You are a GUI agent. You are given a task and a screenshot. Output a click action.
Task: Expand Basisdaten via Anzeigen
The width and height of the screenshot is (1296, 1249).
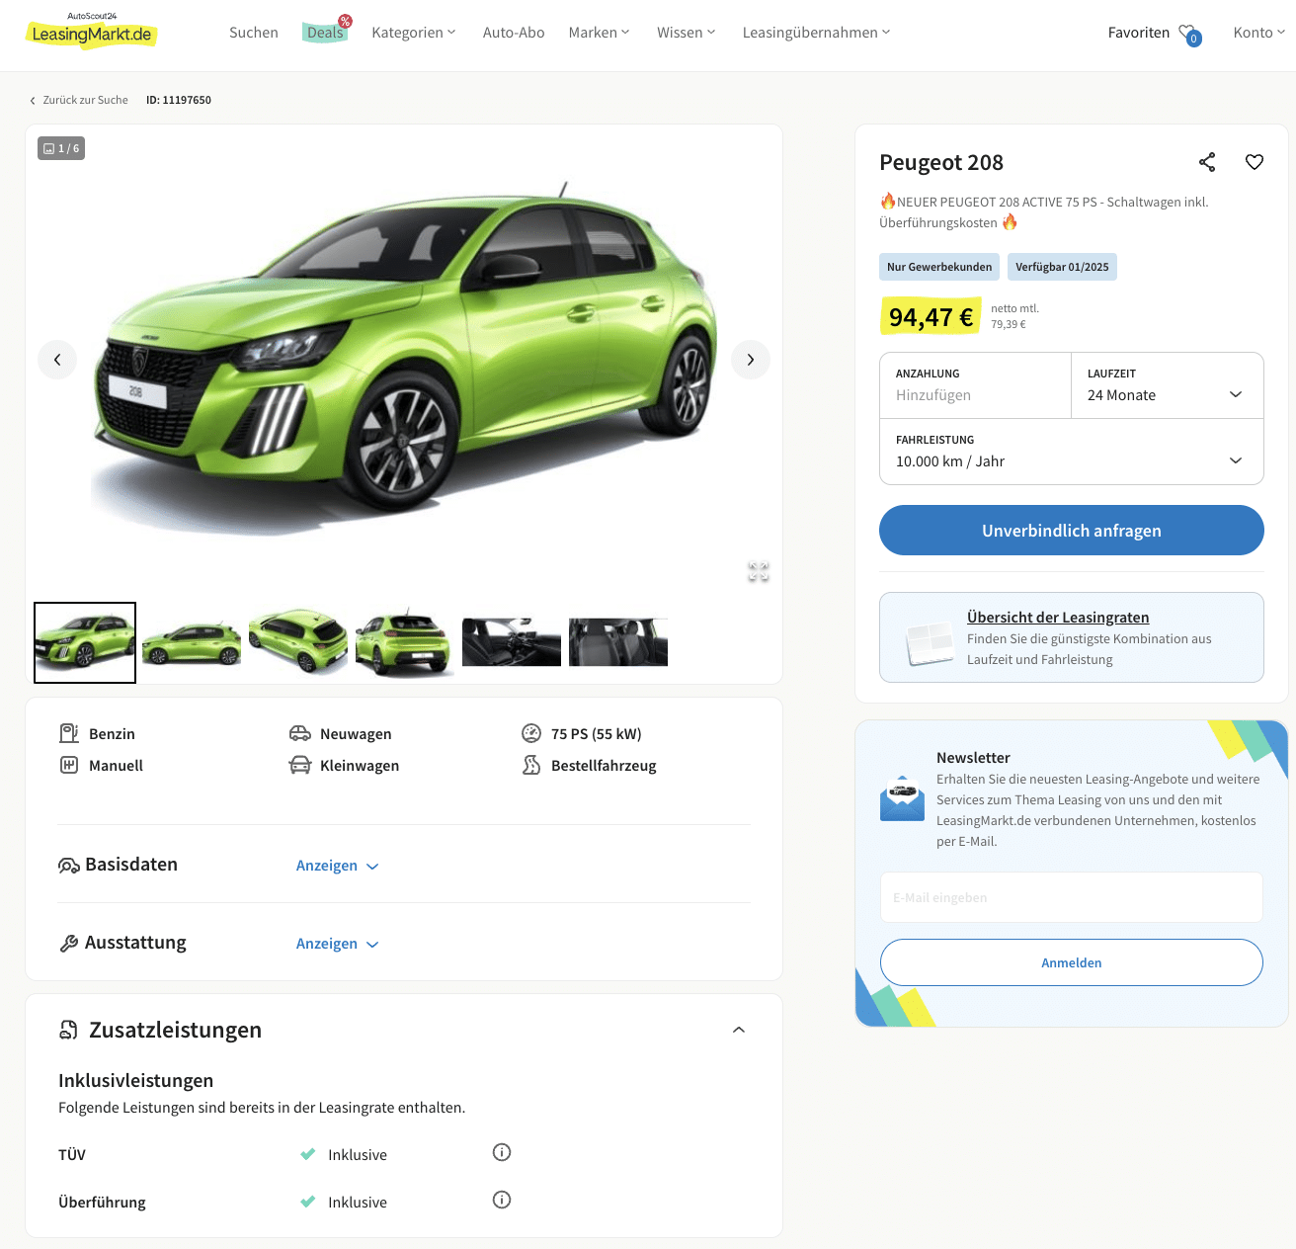tap(338, 866)
